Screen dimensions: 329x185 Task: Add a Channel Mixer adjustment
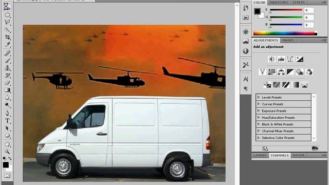coord(309,72)
